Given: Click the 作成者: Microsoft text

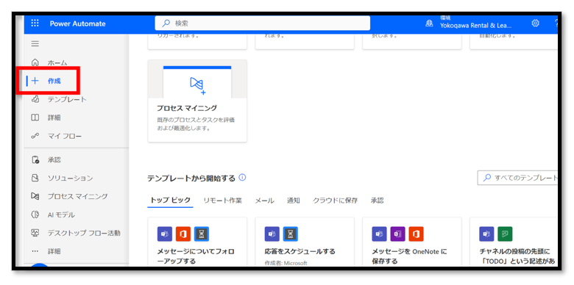Looking at the screenshot, I should [x=286, y=263].
